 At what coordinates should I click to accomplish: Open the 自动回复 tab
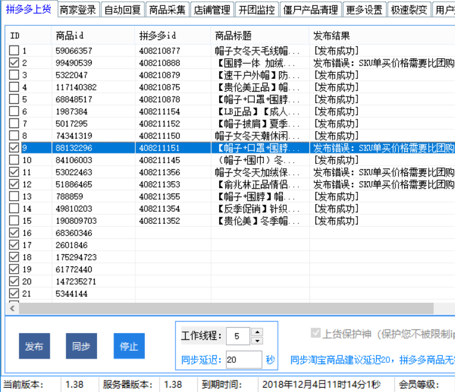tap(122, 10)
